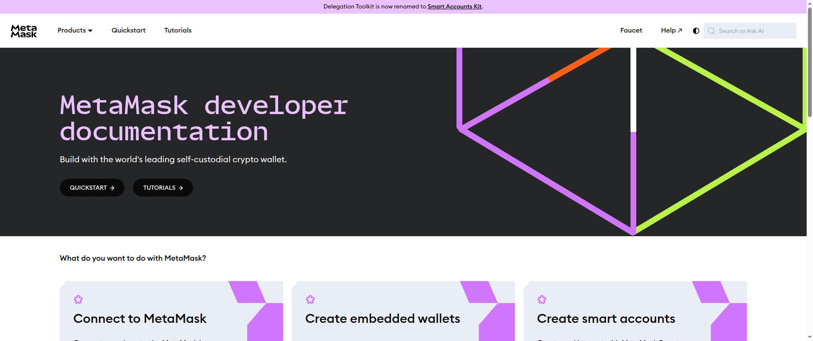This screenshot has width=813, height=341.
Task: Follow the Smart Accounts Kit banner link
Action: point(454,6)
